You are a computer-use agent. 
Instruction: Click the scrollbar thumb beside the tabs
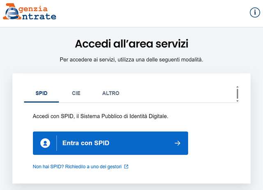coord(238,94)
